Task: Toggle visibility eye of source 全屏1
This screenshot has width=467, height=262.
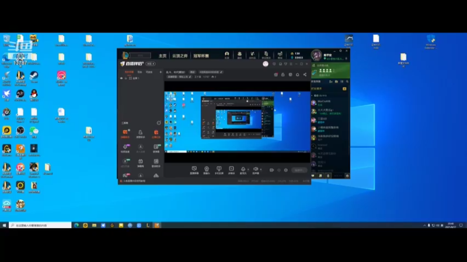Action: [x=121, y=79]
